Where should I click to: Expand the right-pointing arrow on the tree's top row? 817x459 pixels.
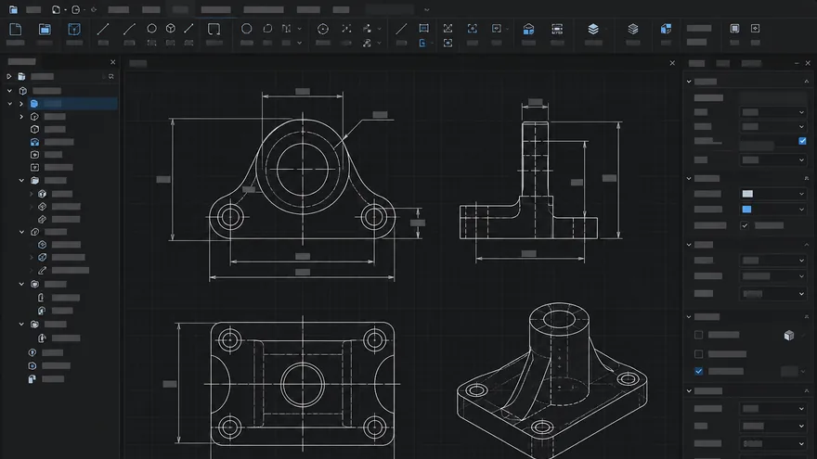click(x=9, y=76)
